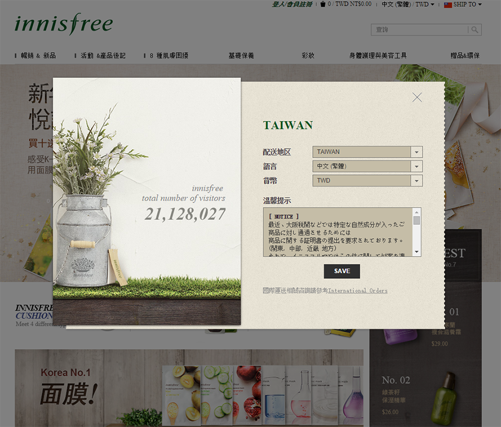Open the 基礎保養 menu
The image size is (501, 427).
point(241,56)
